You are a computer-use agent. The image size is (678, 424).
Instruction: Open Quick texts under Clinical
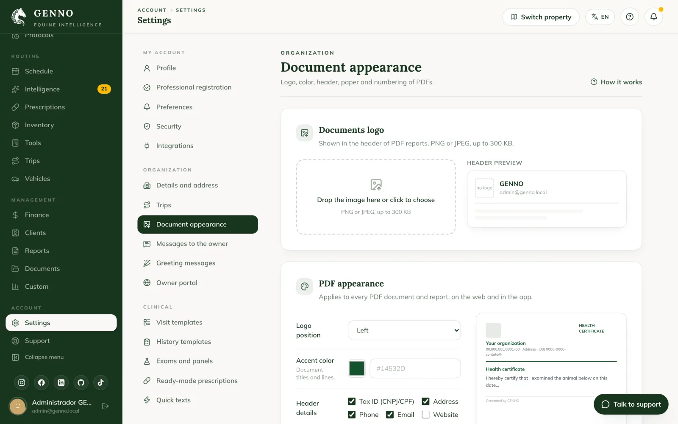point(197,400)
